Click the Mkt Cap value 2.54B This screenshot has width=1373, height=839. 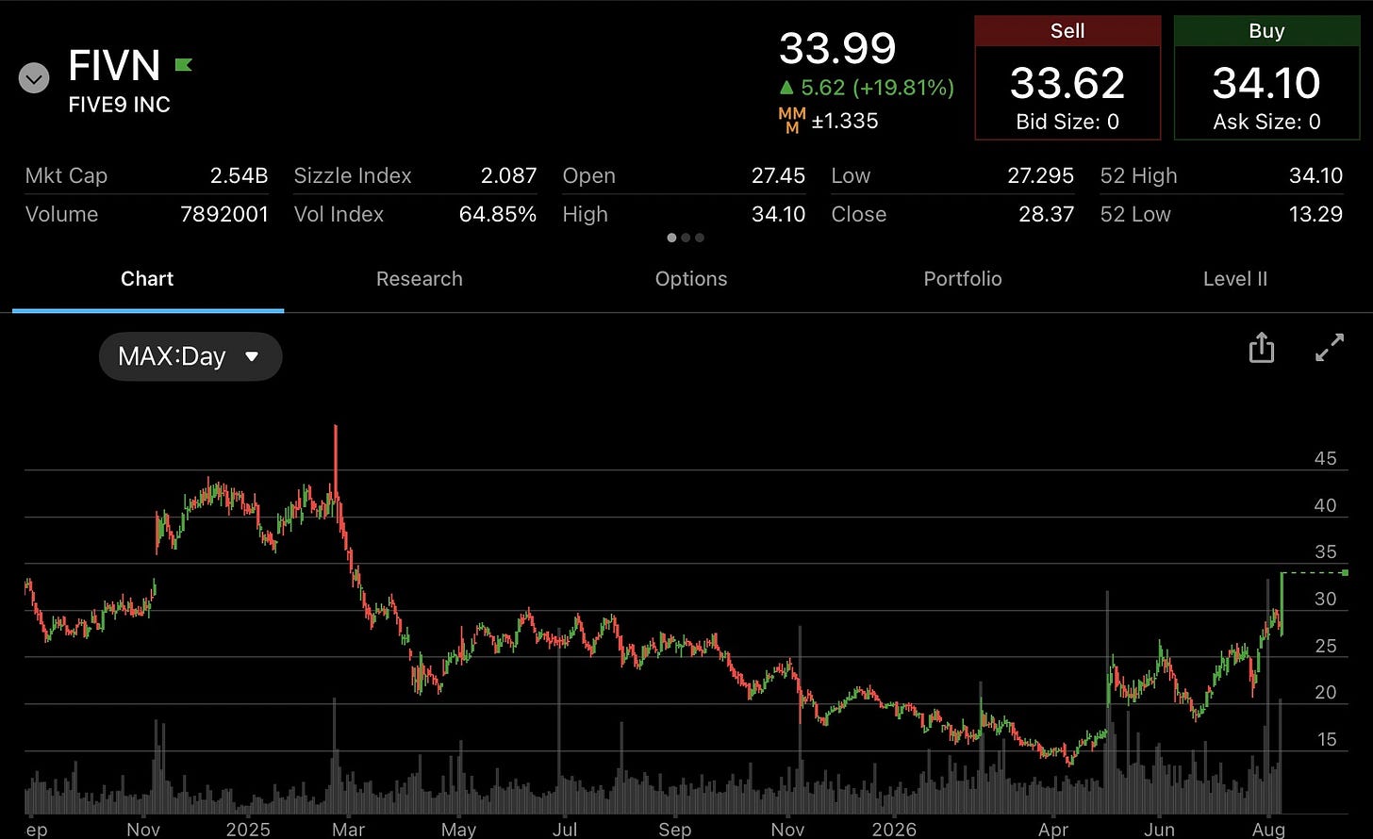point(238,175)
